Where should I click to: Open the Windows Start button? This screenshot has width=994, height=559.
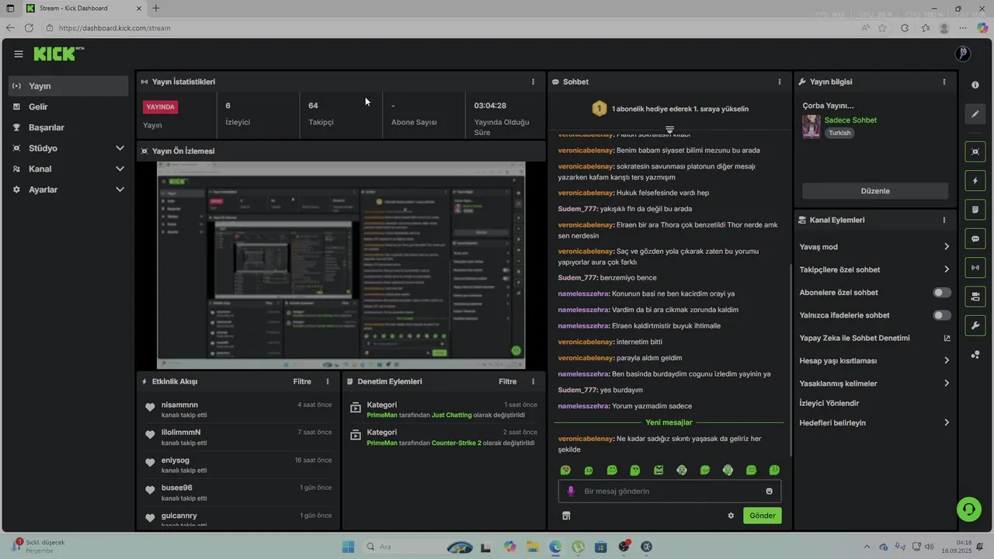(x=348, y=547)
